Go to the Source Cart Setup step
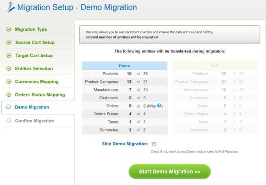The height and width of the screenshot is (185, 266). pyautogui.click(x=35, y=42)
